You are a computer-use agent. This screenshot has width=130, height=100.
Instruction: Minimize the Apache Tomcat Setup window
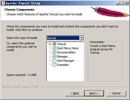pos(118,3)
